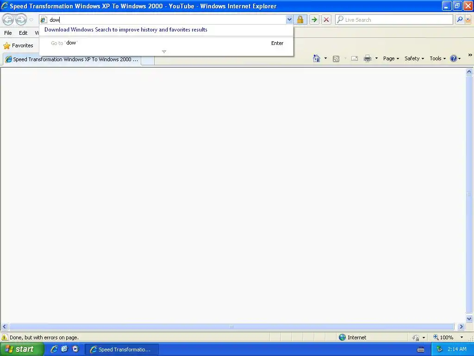Click the Help question mark icon
Screen dimensions: 474x356
click(454, 58)
